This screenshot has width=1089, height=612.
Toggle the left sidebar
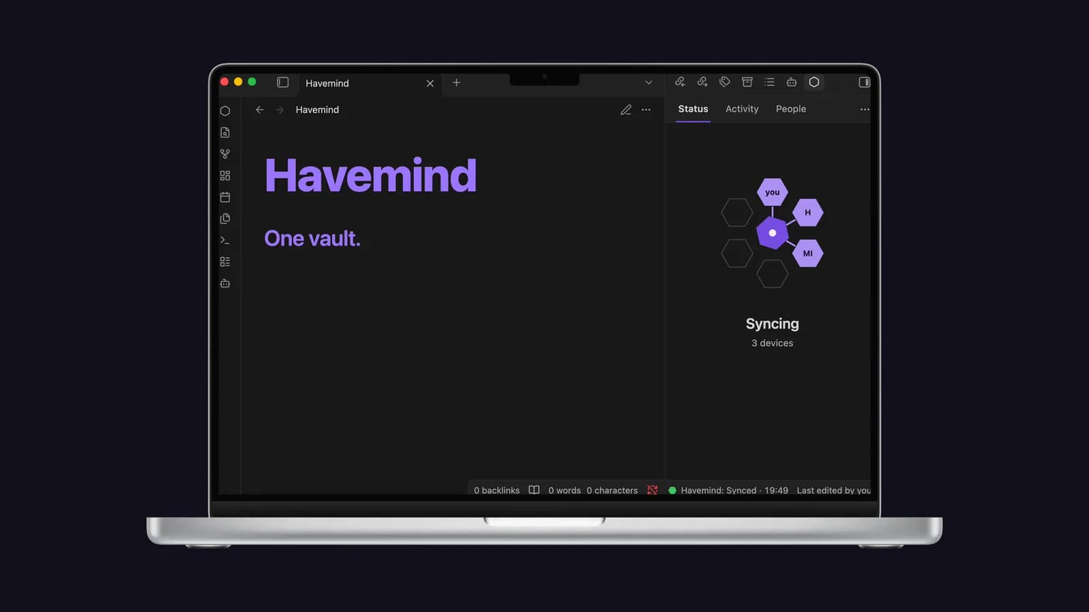click(283, 82)
